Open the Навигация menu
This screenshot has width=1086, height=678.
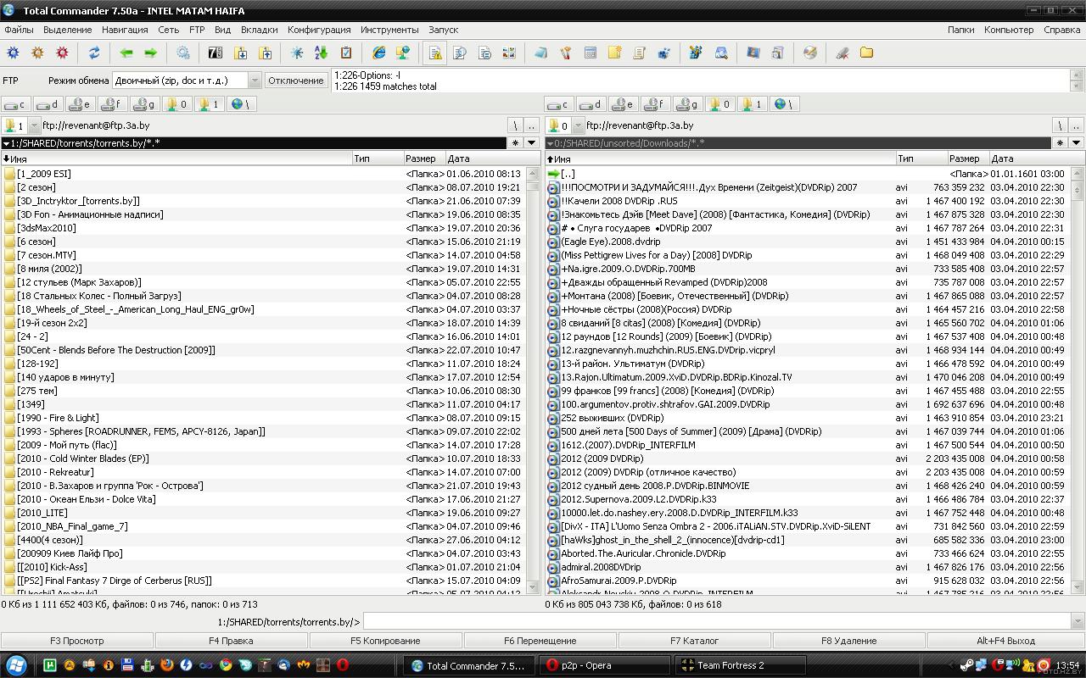[x=125, y=30]
